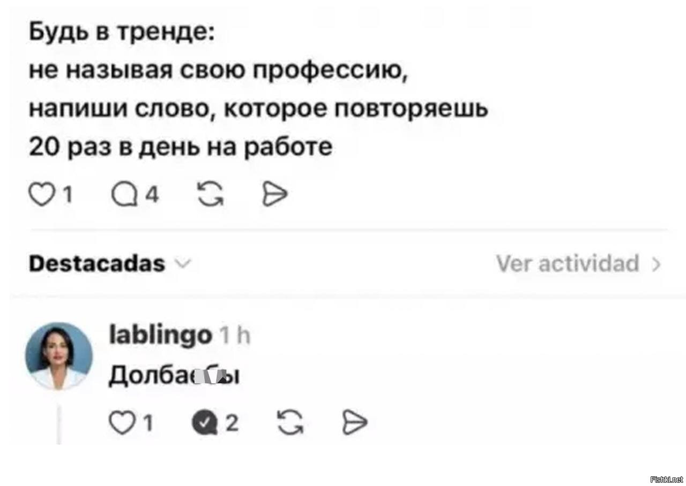Like lablingo's reply with its heart icon
This screenshot has height=486, width=686.
[121, 423]
